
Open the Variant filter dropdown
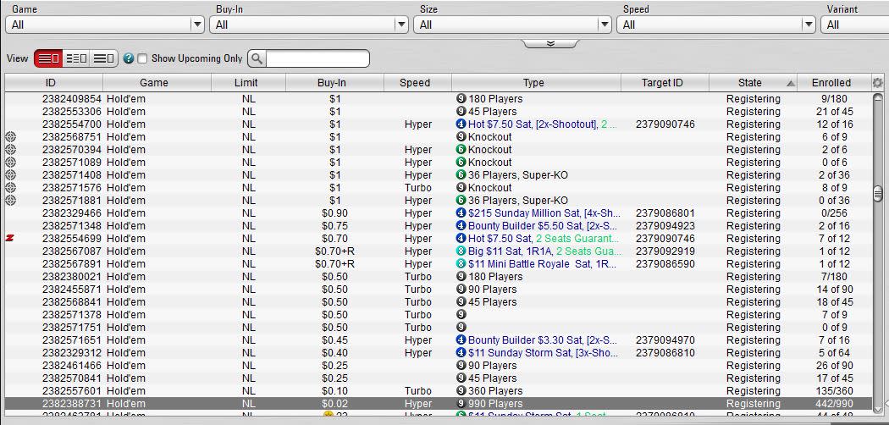pyautogui.click(x=855, y=25)
